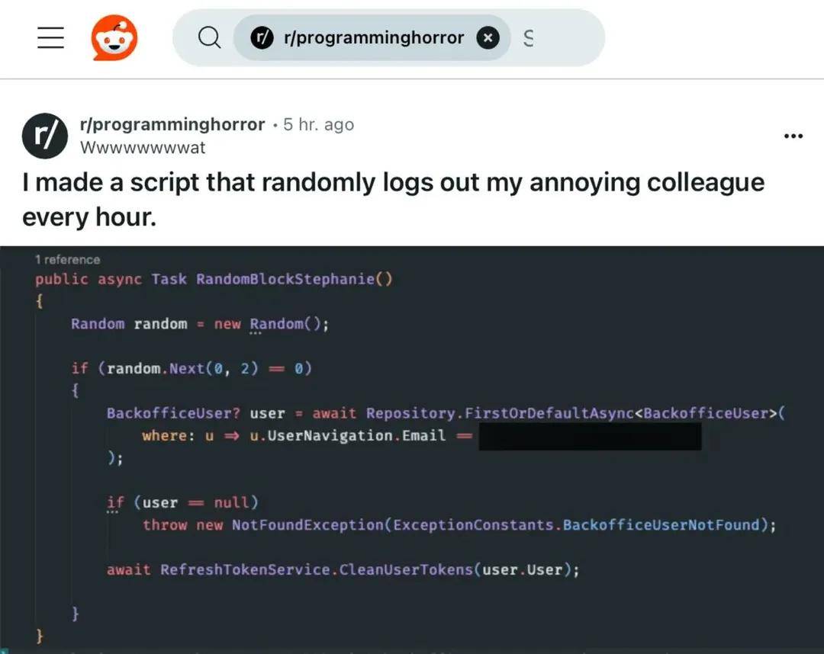Click the NotFoundException line in code
The height and width of the screenshot is (654, 824).
pyautogui.click(x=459, y=525)
